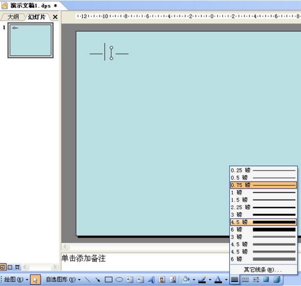Click the shadow style icon
The height and width of the screenshot is (286, 301).
coord(266,279)
